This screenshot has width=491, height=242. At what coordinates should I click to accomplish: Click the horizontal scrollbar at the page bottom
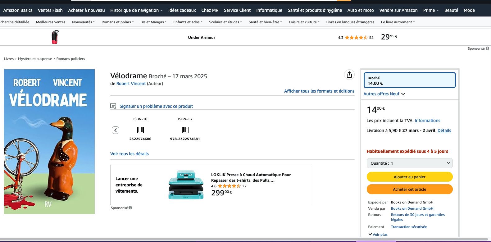244,239
